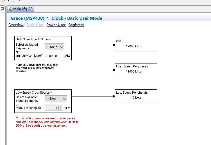Click the restore view icon left of main.cfg
This screenshot has width=211, height=145.
click(2, 8)
